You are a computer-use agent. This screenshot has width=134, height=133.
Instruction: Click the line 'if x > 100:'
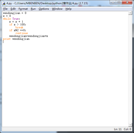click(18, 25)
